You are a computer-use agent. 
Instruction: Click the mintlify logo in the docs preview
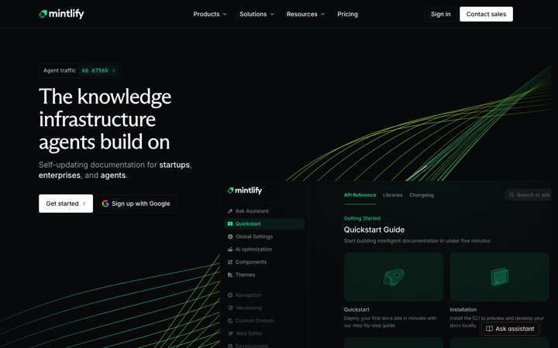(244, 190)
